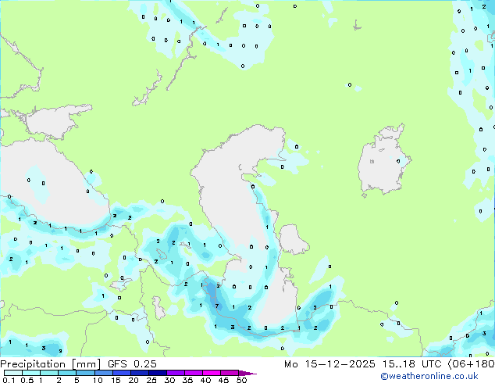Viewport: 495px width, 383px height.
Task: Click the 1–2 mm legend color box
Action: tap(49, 373)
